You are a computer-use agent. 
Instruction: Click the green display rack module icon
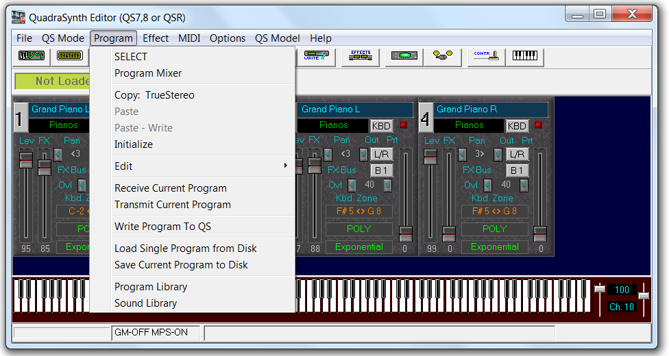point(403,57)
